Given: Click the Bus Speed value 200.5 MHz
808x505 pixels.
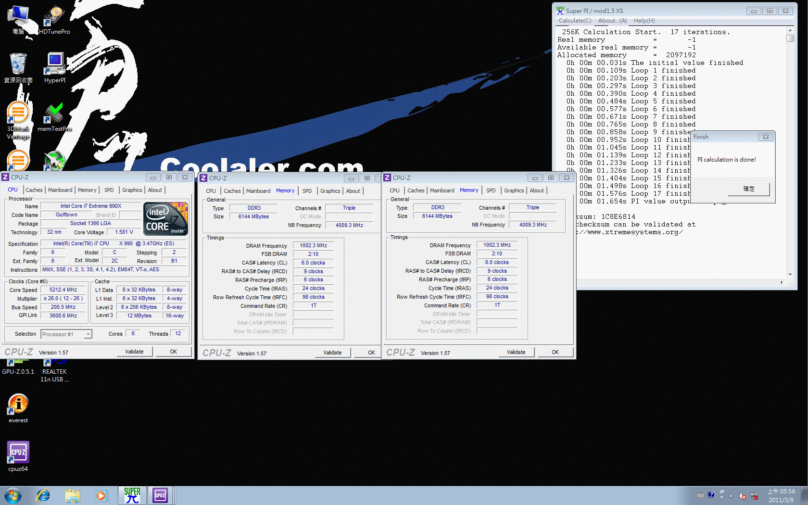Looking at the screenshot, I should [x=63, y=307].
